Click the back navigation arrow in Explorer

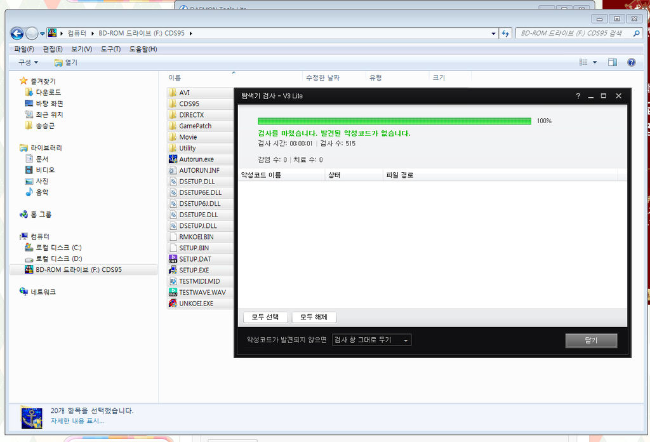click(x=17, y=34)
